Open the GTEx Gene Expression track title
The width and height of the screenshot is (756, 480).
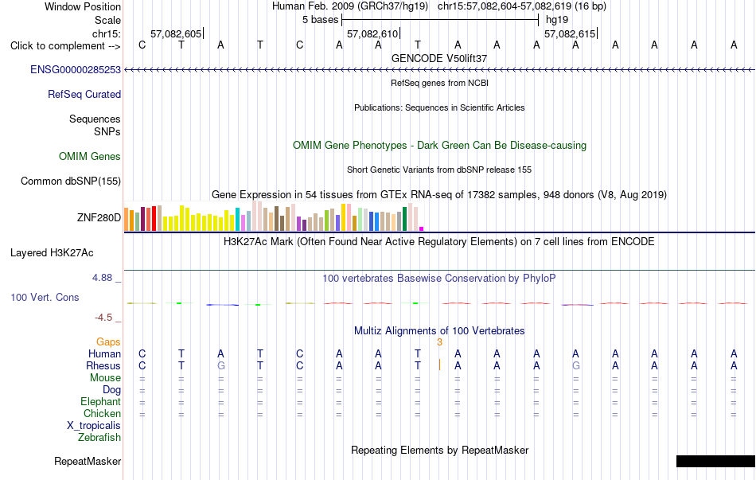[x=439, y=194]
